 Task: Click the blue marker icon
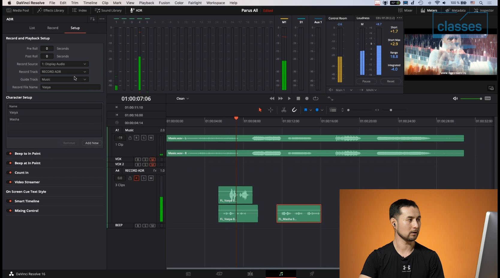pyautogui.click(x=317, y=110)
